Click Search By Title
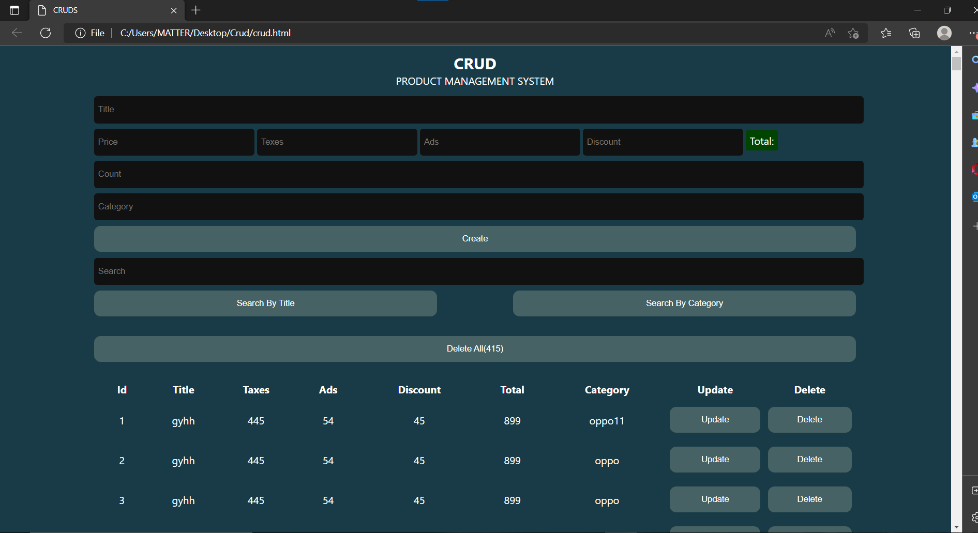 tap(265, 303)
